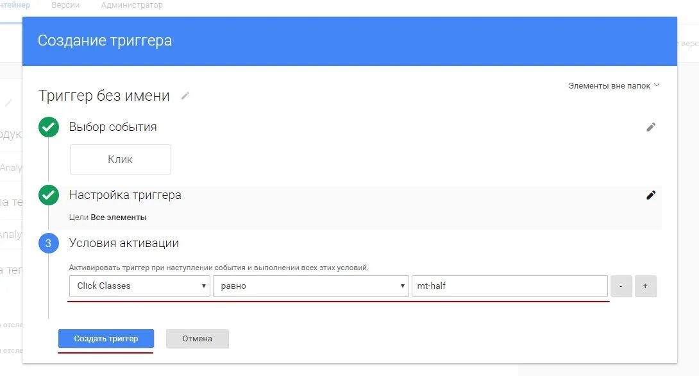Click the Создать триггер button
This screenshot has width=699, height=376.
click(106, 339)
